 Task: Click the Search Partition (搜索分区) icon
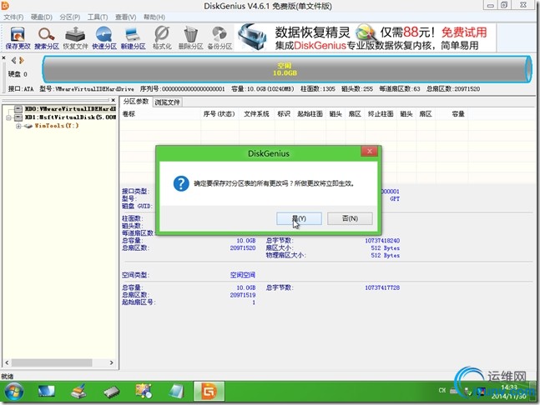[47, 38]
